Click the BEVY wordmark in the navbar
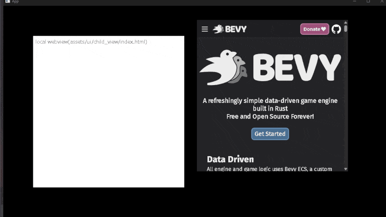This screenshot has height=217, width=386. 236,29
